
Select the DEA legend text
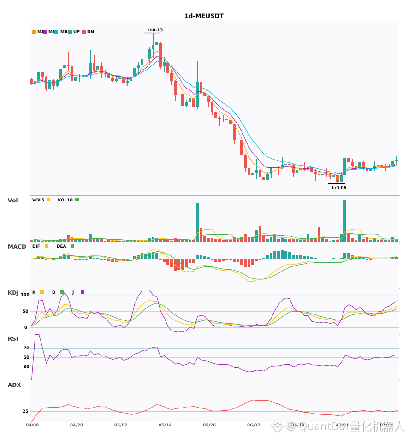click(61, 246)
